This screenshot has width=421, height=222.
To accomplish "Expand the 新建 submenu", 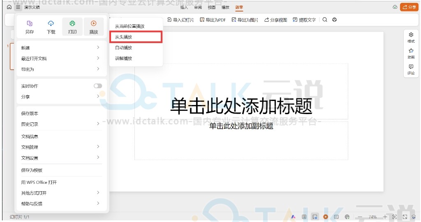I will (62, 48).
